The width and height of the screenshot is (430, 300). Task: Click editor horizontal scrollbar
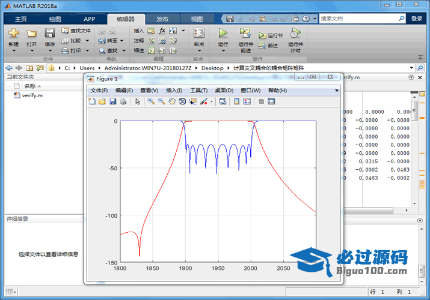pos(368,211)
